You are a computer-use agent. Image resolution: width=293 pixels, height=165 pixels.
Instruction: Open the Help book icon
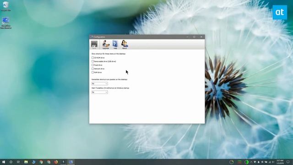[115, 45]
